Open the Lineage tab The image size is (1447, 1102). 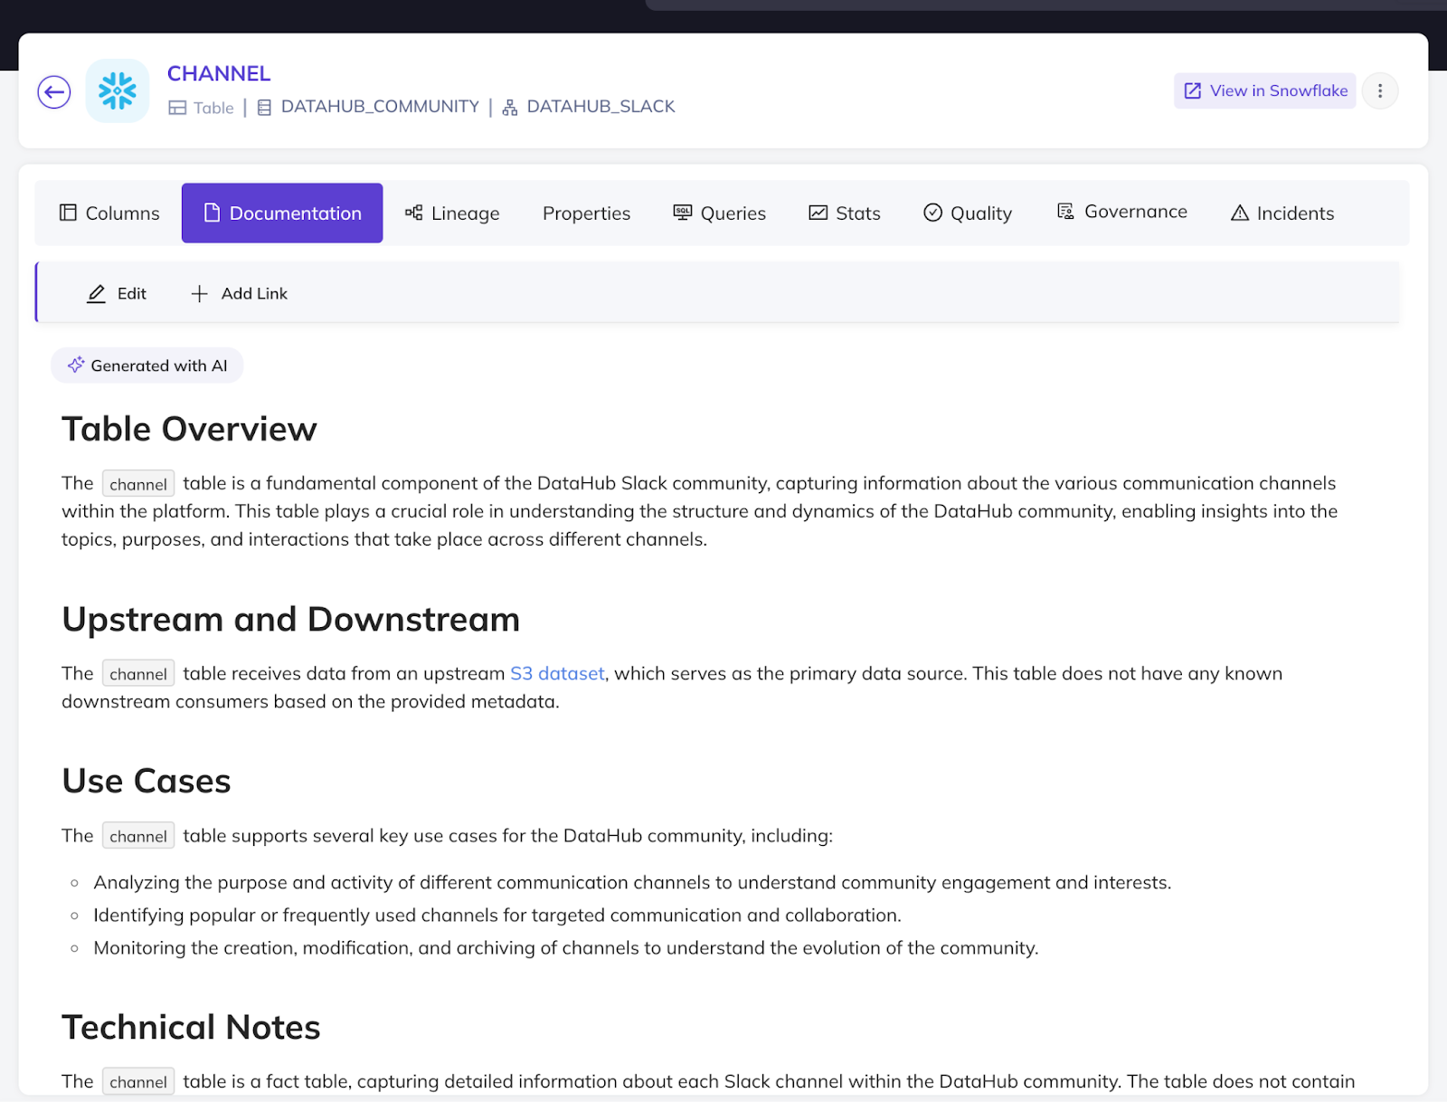[452, 213]
